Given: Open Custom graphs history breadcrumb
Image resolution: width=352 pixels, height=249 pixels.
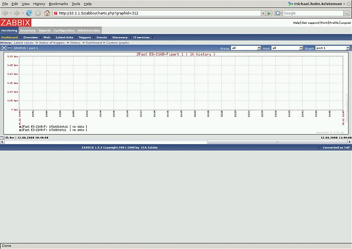Looking at the screenshot, I should pyautogui.click(x=117, y=43).
